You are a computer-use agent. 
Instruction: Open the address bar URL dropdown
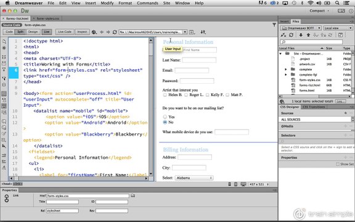pyautogui.click(x=185, y=32)
